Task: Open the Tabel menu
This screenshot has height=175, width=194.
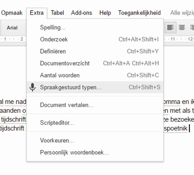Action: pyautogui.click(x=57, y=13)
